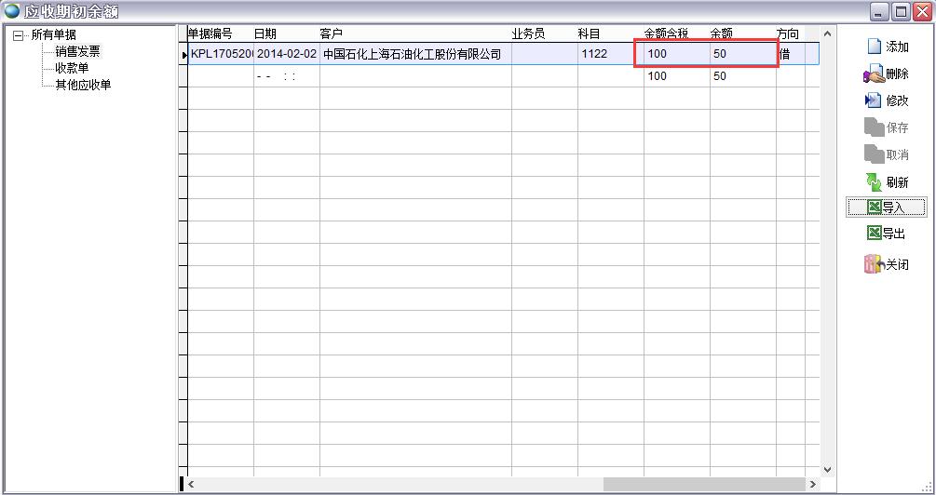Click the 刷新 (Refresh) green arrows icon

point(874,182)
